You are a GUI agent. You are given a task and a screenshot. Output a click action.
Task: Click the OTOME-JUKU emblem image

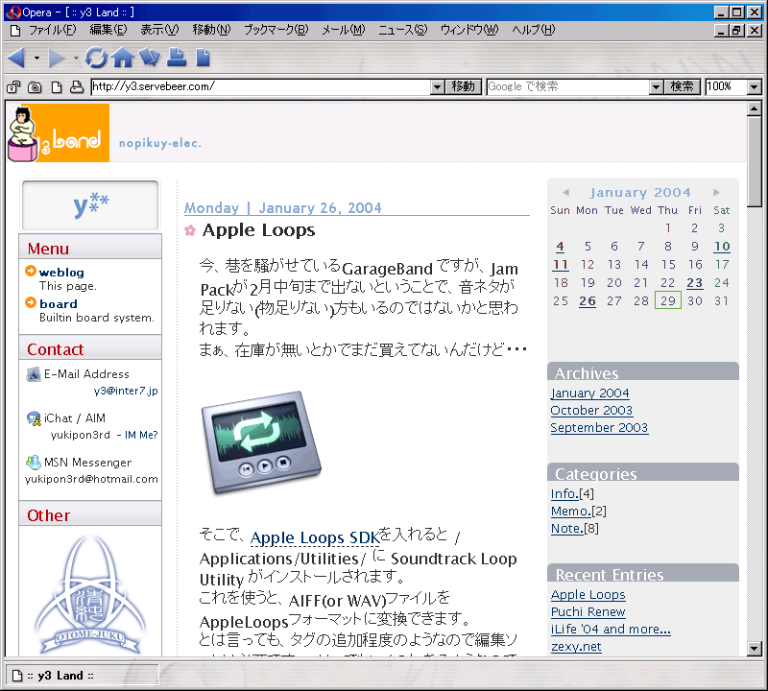click(x=90, y=594)
